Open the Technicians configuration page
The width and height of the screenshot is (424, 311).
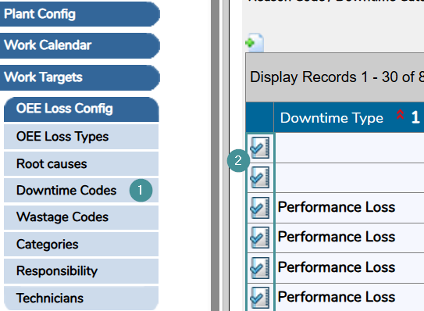81,298
